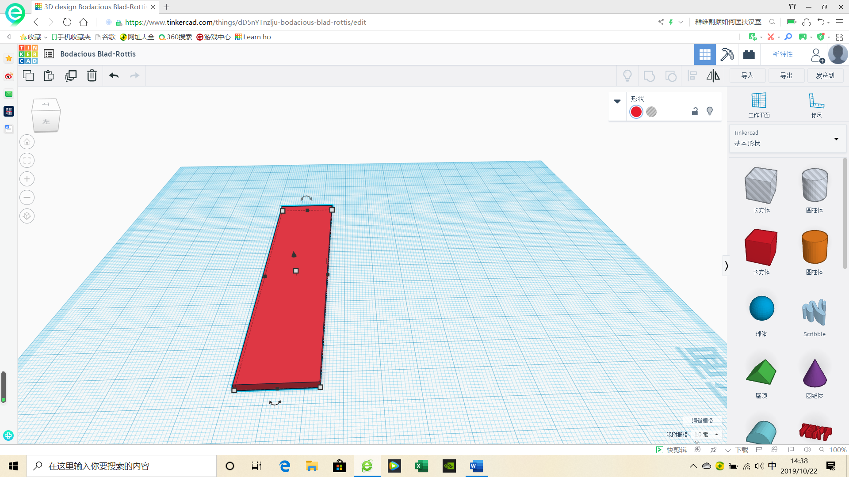This screenshot has height=477, width=849.
Task: Click the Home view button
Action: tap(27, 142)
